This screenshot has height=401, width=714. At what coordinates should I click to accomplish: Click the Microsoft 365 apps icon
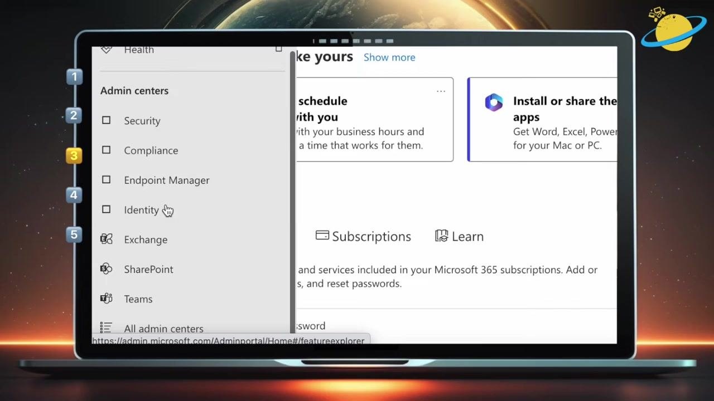pos(494,102)
